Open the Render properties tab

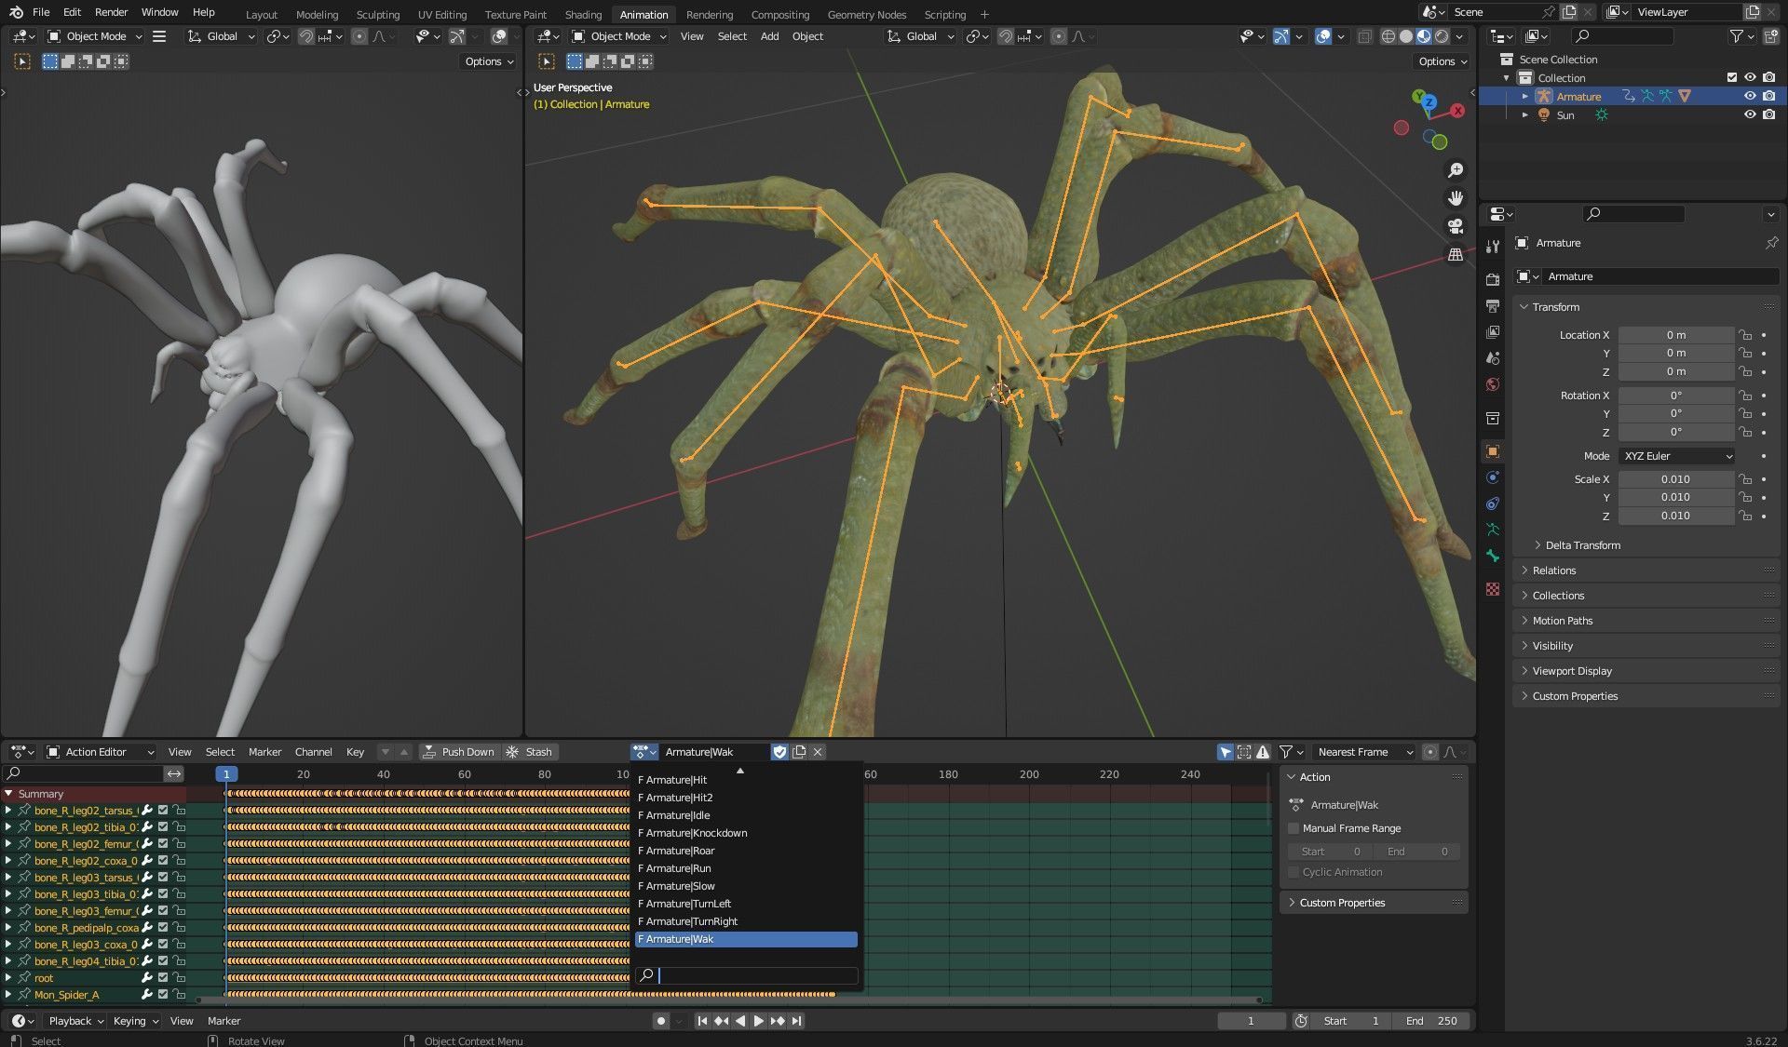click(1493, 279)
